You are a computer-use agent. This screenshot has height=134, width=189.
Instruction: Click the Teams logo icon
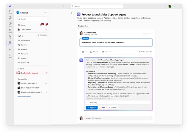[10, 6]
